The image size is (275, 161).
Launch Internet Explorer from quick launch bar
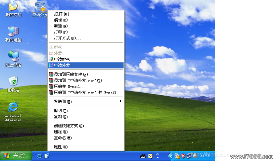[39, 156]
